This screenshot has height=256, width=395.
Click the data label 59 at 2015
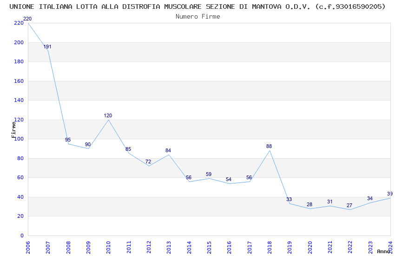click(209, 174)
